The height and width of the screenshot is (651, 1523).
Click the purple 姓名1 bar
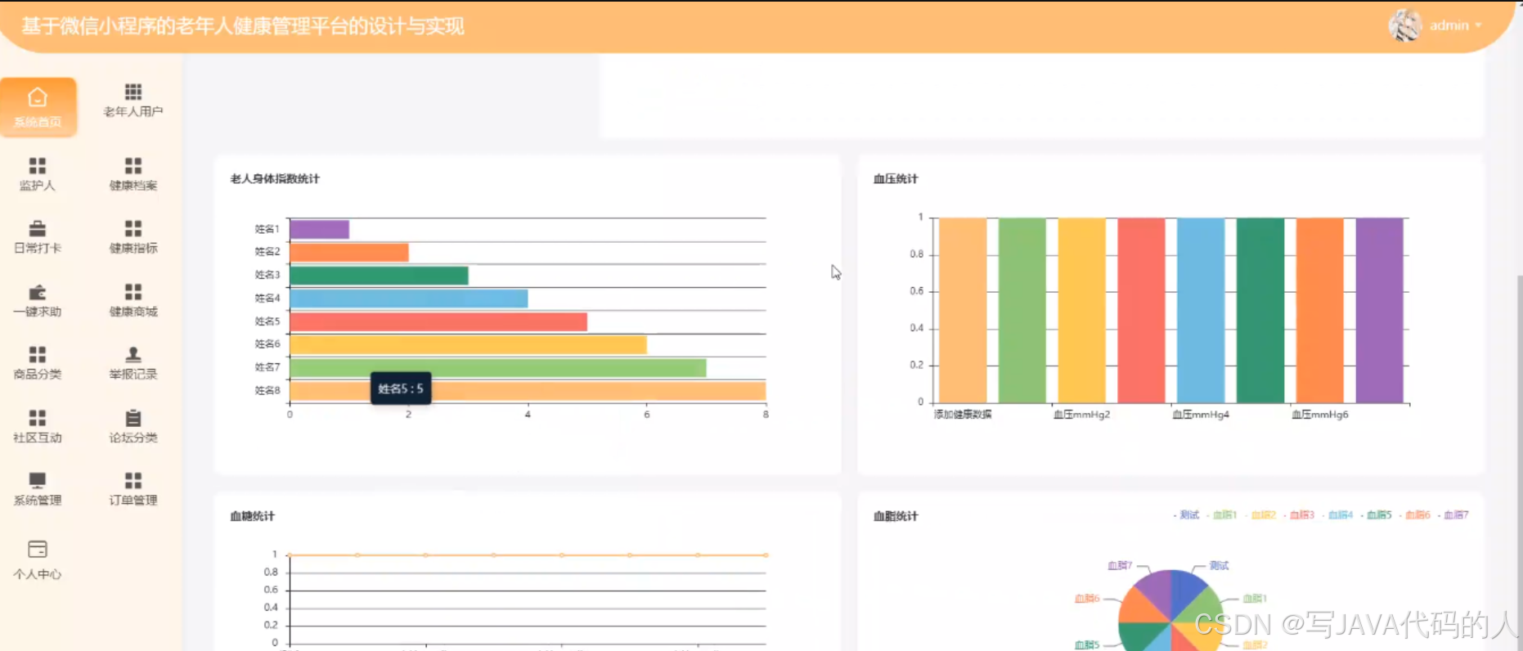pyautogui.click(x=320, y=229)
